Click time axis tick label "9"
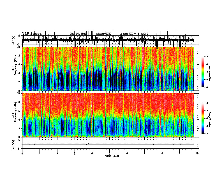 click(179, 153)
